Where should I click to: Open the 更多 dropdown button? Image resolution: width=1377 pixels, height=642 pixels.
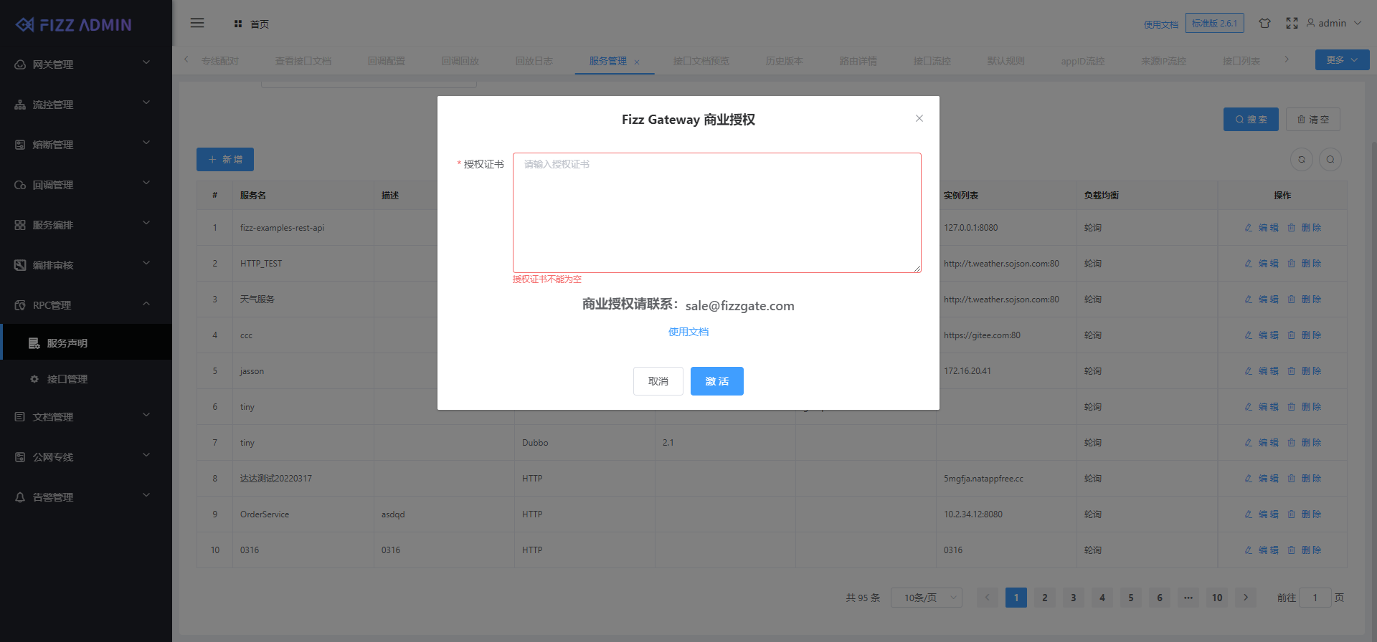click(1342, 59)
